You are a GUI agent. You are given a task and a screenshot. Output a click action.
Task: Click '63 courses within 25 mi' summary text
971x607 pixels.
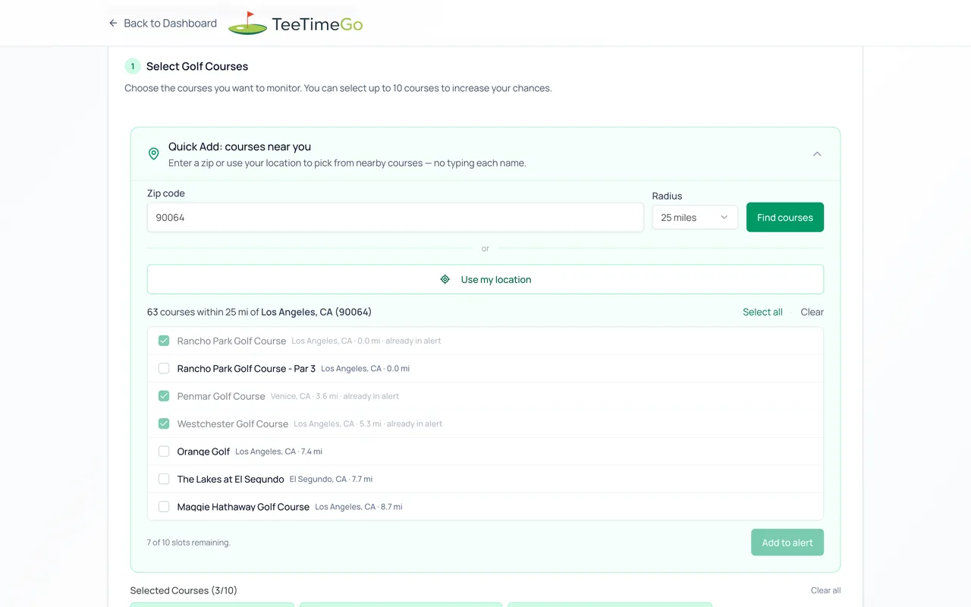259,312
